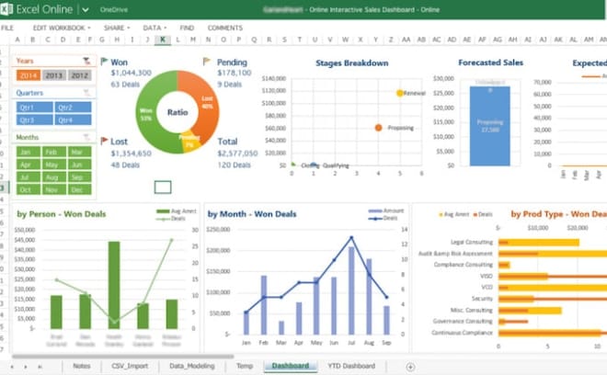The height and width of the screenshot is (375, 607).
Task: Click the green Won flag icon
Action: [x=104, y=62]
